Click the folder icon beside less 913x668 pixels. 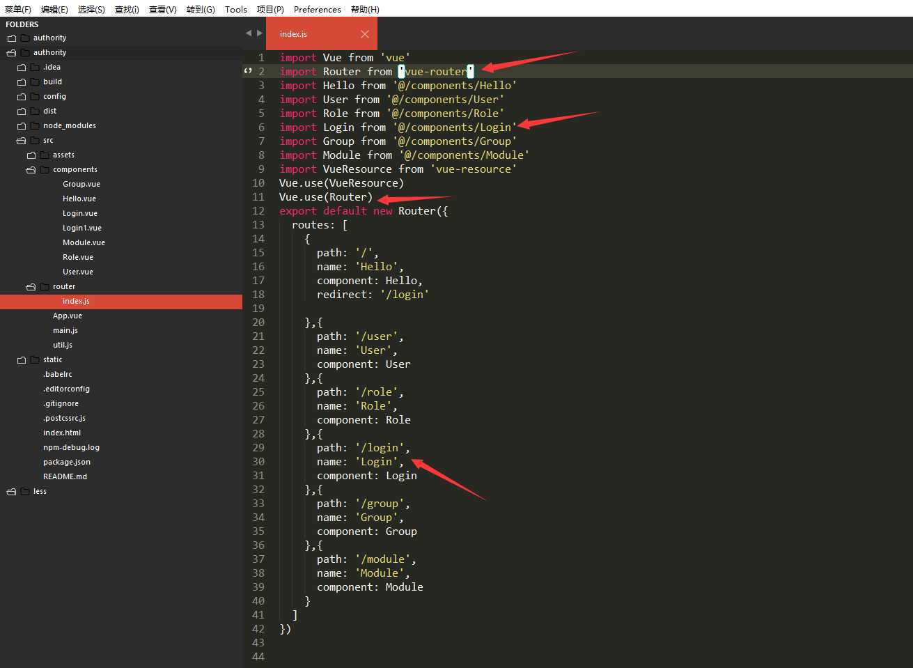click(x=26, y=492)
